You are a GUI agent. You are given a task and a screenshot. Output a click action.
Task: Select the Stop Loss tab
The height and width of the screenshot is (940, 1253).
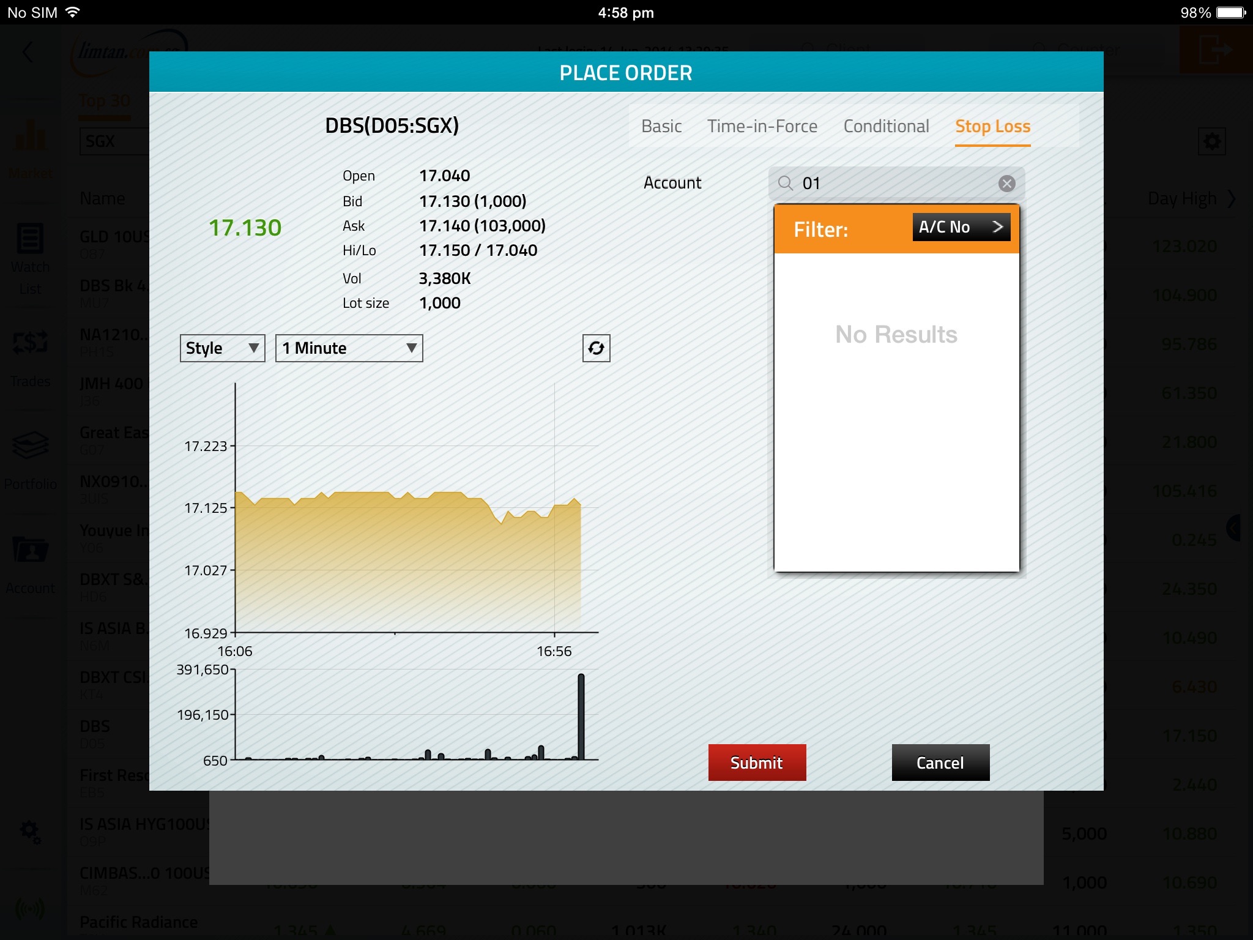click(x=992, y=127)
